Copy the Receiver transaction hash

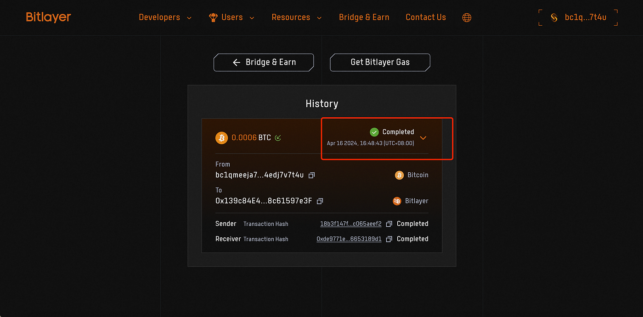pos(389,239)
